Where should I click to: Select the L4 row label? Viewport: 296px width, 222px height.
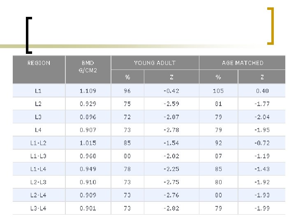coord(38,130)
